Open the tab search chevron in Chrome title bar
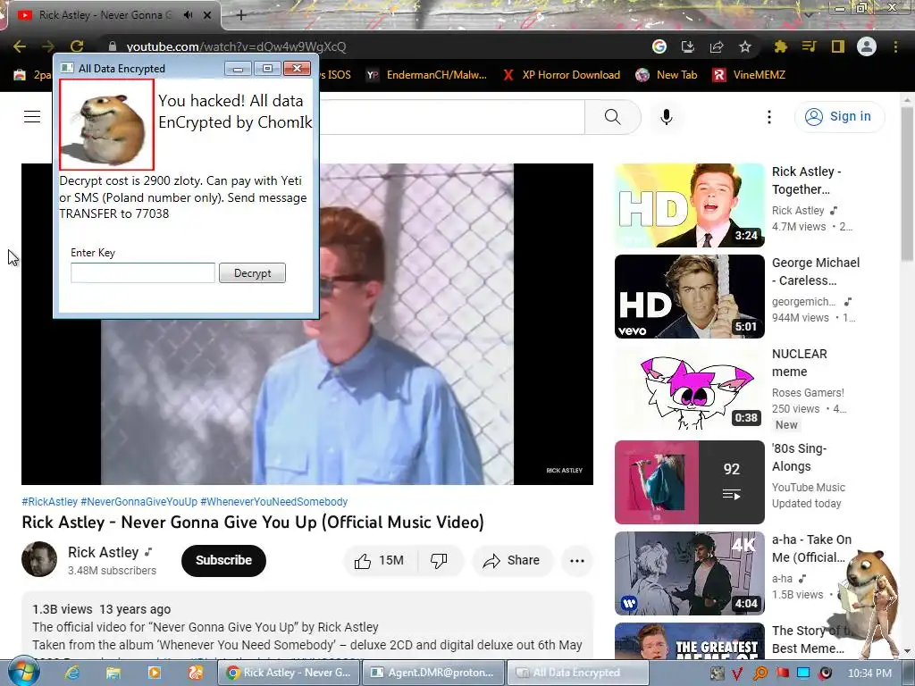The height and width of the screenshot is (686, 915). click(808, 14)
